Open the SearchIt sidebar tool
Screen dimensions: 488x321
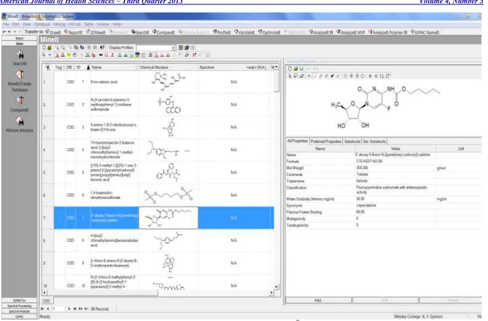pos(19,58)
